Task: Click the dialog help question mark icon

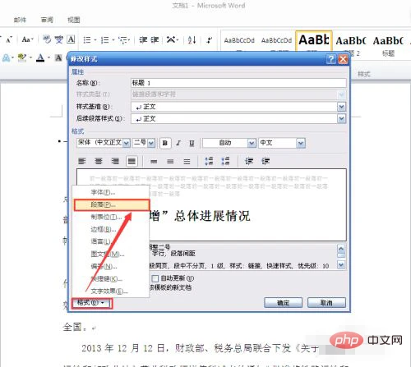Action: pyautogui.click(x=331, y=59)
